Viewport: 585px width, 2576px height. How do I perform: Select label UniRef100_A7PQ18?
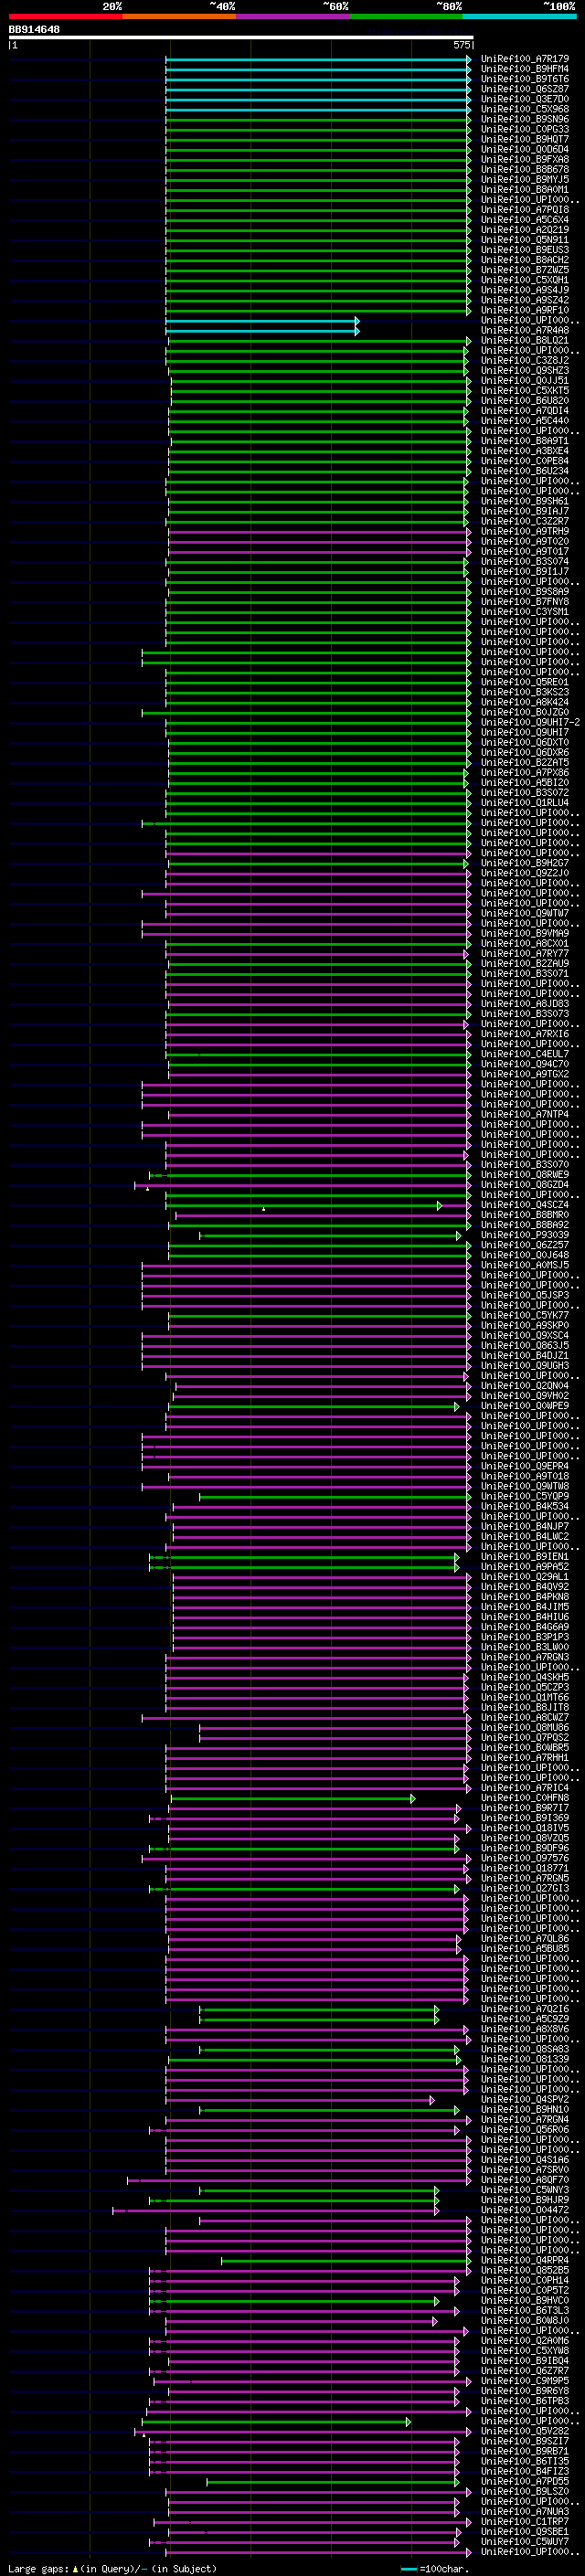[525, 210]
